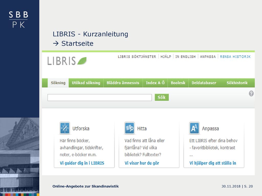Click the Anpassa font size icon

[194, 128]
